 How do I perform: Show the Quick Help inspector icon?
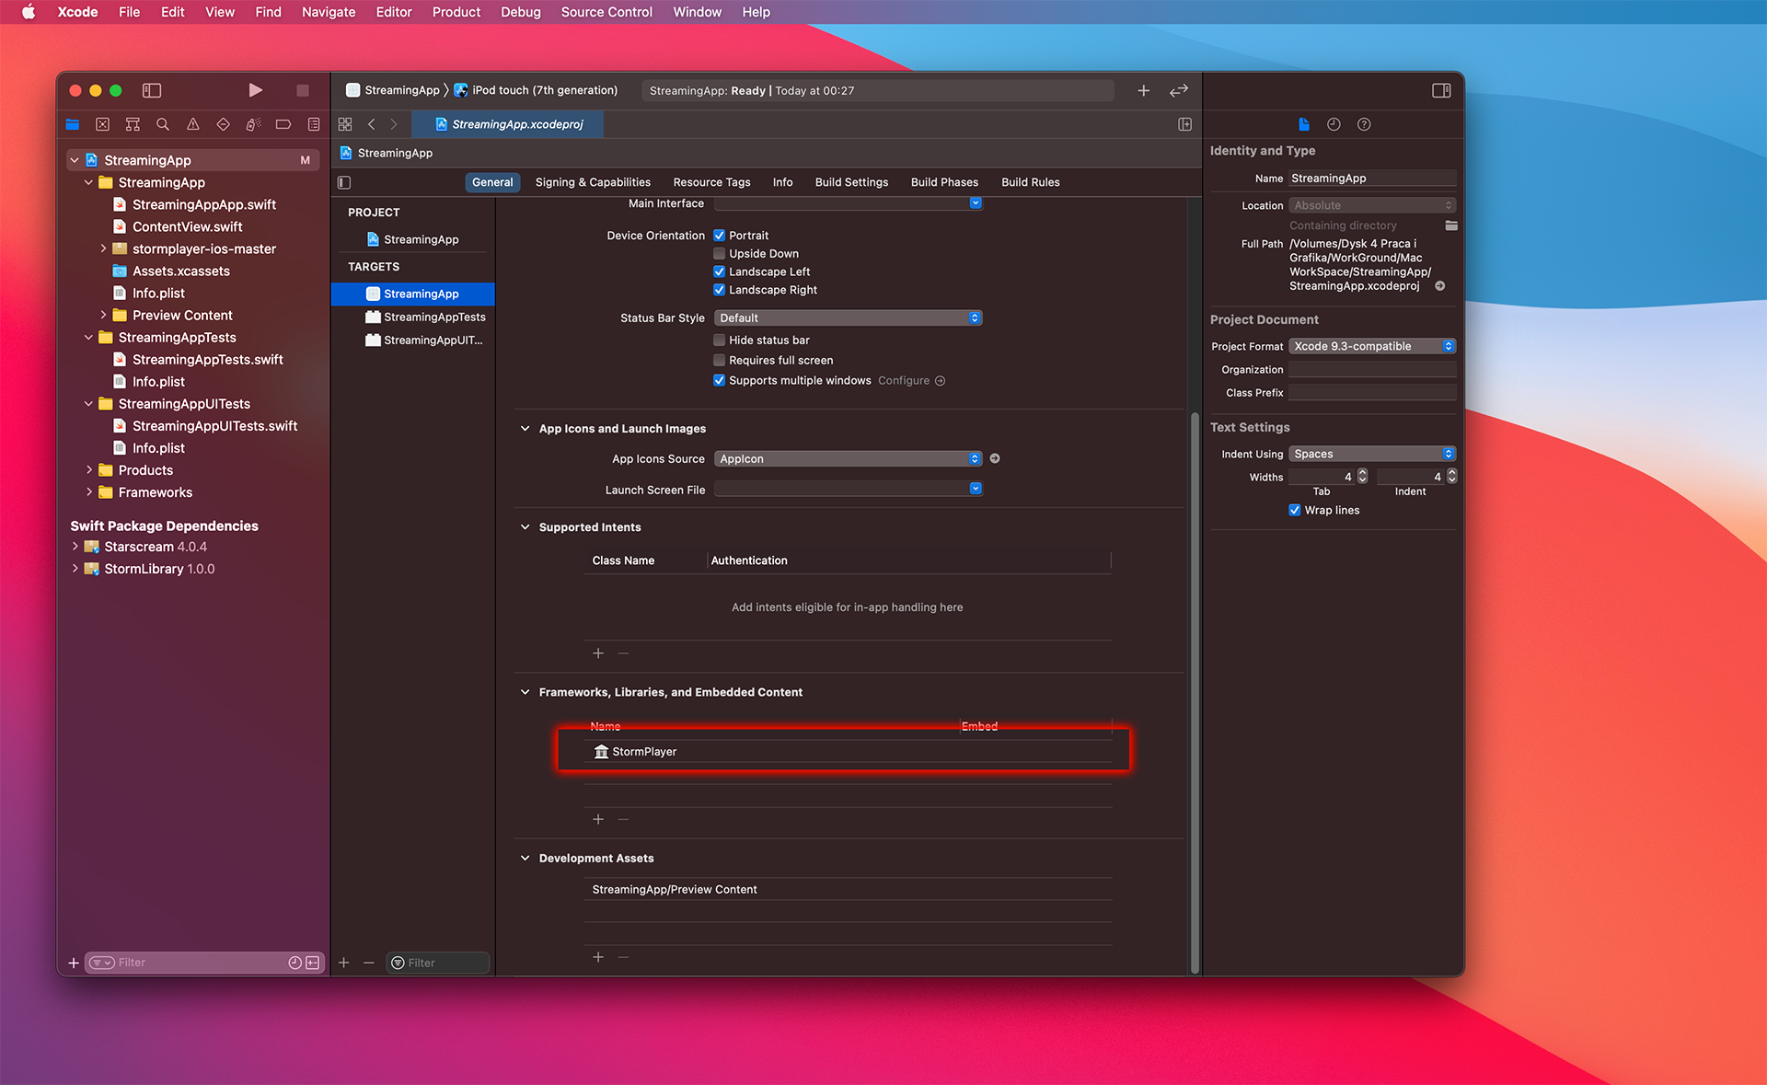tap(1364, 124)
